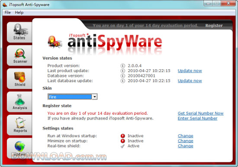Click the Fire skin selection field

pyautogui.click(x=70, y=97)
